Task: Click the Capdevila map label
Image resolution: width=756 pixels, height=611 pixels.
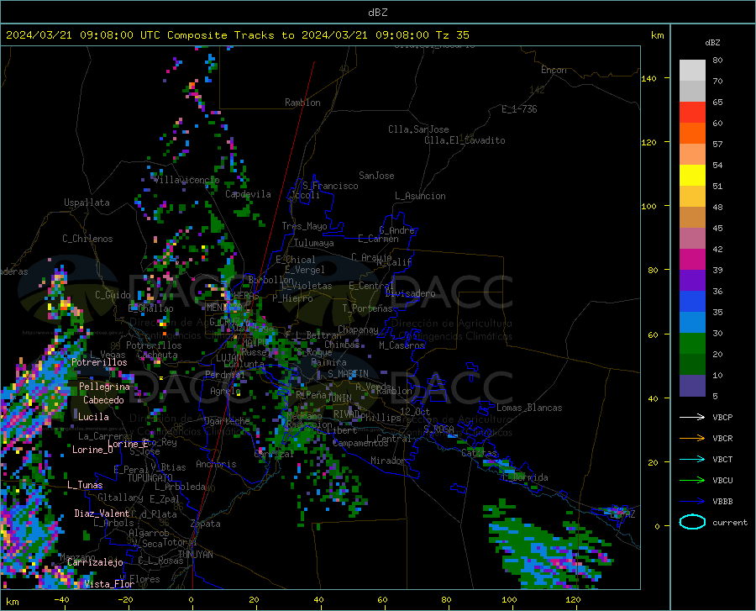Action: point(248,194)
